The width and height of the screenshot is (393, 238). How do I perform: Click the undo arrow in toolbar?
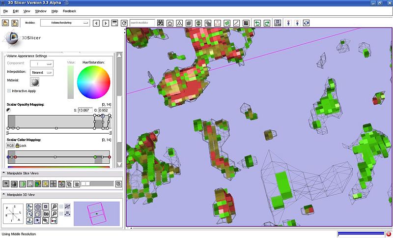pyautogui.click(x=257, y=23)
